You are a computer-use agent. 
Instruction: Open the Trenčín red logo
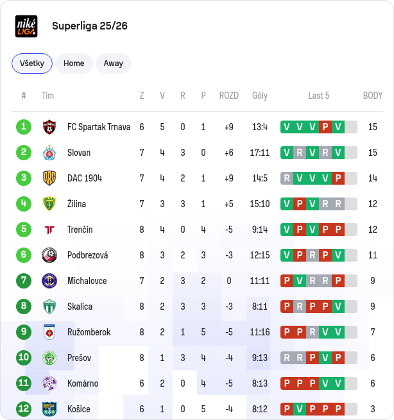pos(49,230)
